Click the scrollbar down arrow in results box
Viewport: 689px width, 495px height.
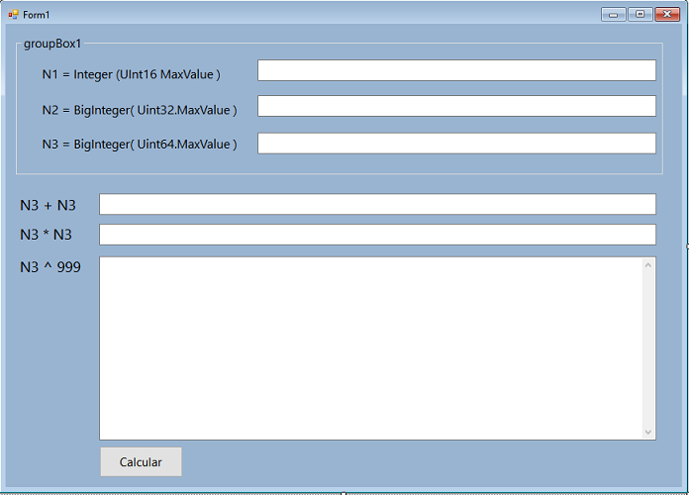point(648,433)
